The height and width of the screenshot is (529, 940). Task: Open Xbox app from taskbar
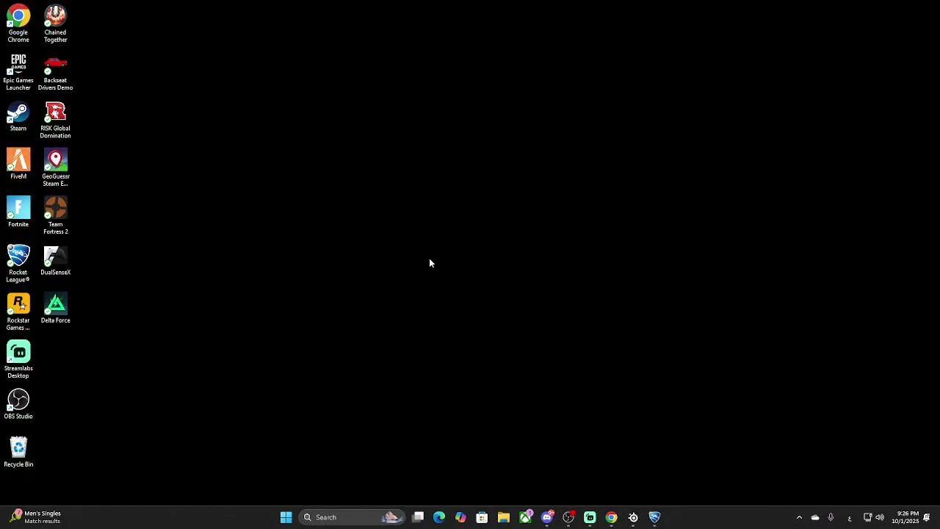525,517
